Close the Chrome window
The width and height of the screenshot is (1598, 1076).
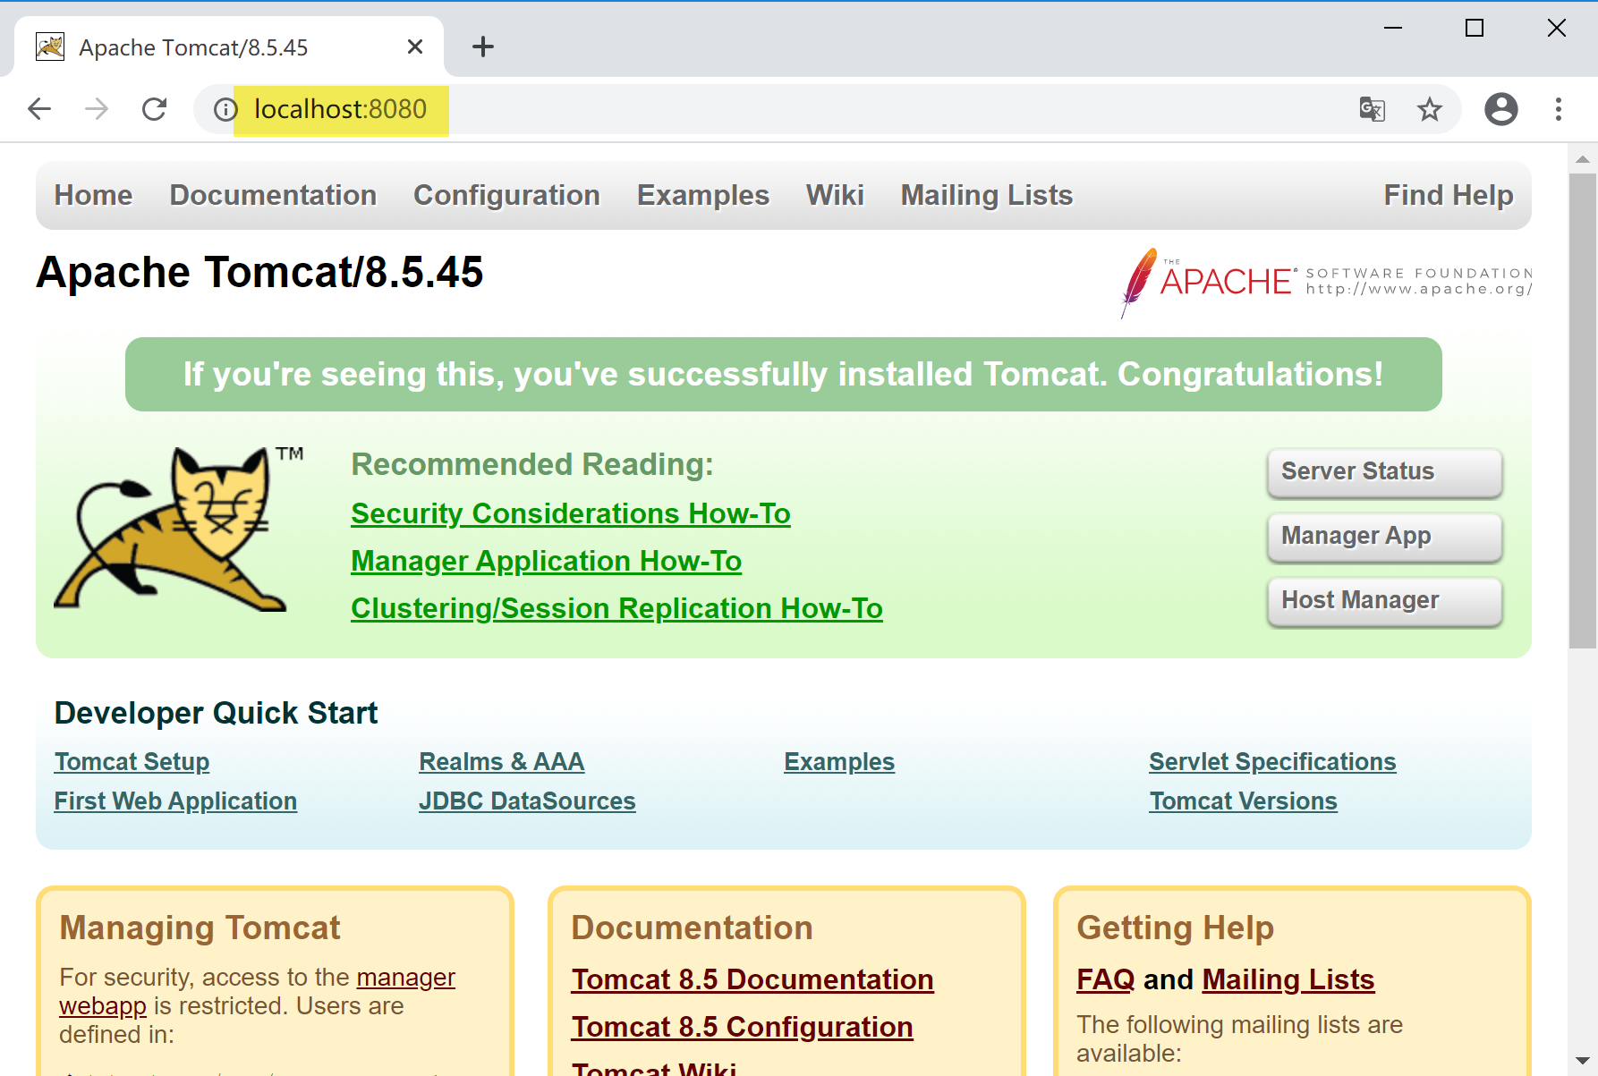[1557, 28]
